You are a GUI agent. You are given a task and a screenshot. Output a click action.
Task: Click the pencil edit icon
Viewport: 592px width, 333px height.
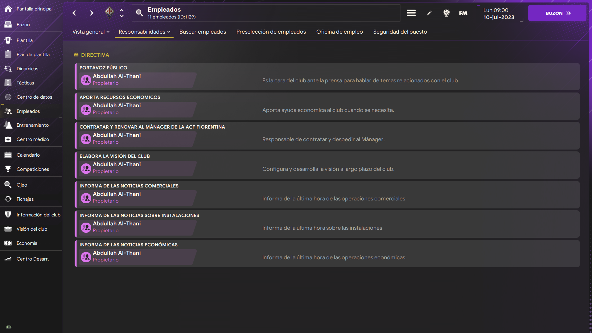tap(429, 13)
